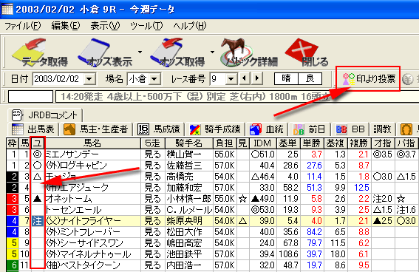Click the empty field left of race info
The height and width of the screenshot is (272, 419).
[x=30, y=96]
